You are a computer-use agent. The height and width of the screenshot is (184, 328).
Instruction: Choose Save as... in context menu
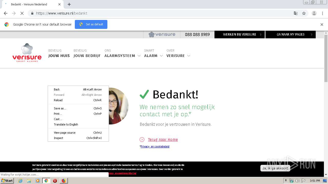tap(78, 108)
